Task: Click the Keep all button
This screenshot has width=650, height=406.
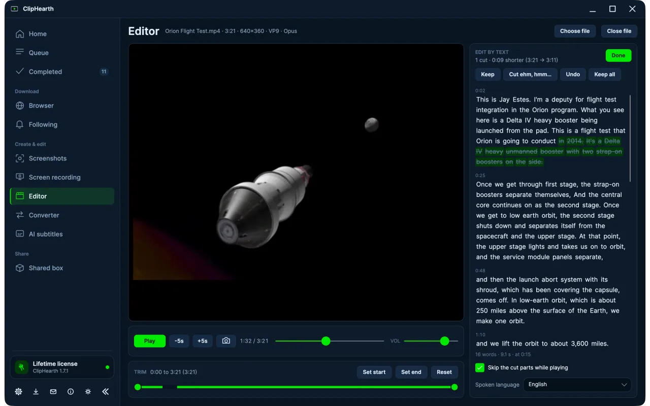Action: coord(604,75)
